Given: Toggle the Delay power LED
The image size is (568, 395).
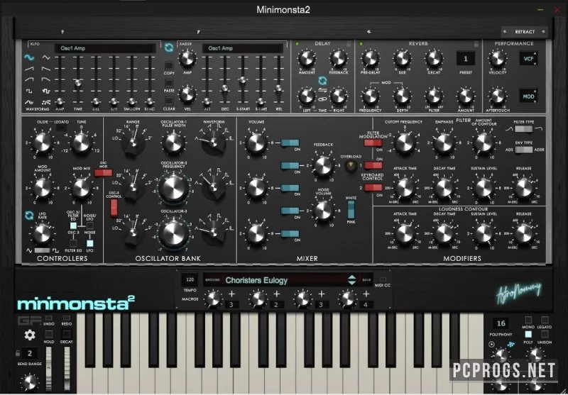Looking at the screenshot, I should click(x=297, y=44).
